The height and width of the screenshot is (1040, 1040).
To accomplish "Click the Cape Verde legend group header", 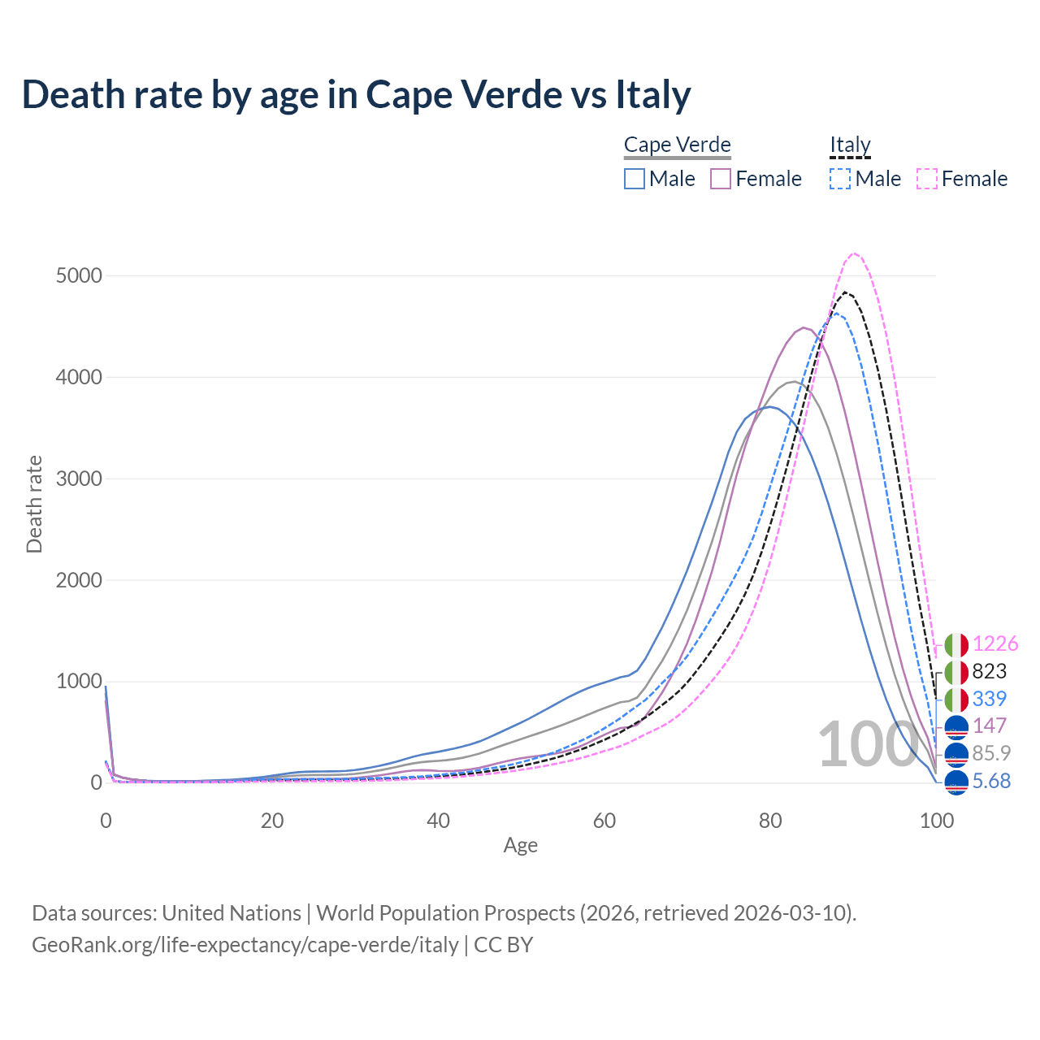I will [678, 145].
